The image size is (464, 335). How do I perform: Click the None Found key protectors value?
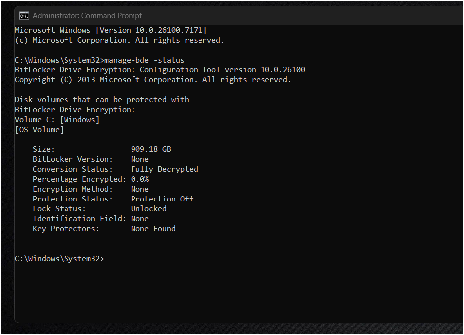(x=153, y=229)
